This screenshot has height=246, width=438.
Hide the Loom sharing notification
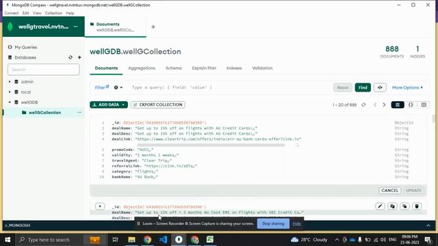point(296,223)
